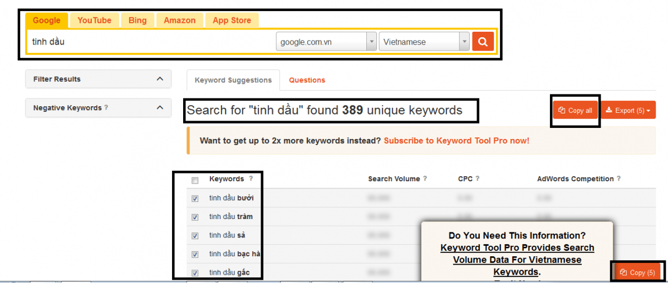This screenshot has height=283, width=668.
Task: Uncheck the tinh dầu sả checkbox
Action: point(195,236)
